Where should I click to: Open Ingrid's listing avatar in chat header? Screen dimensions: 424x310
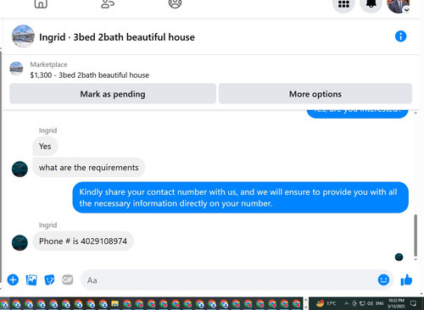tap(23, 36)
